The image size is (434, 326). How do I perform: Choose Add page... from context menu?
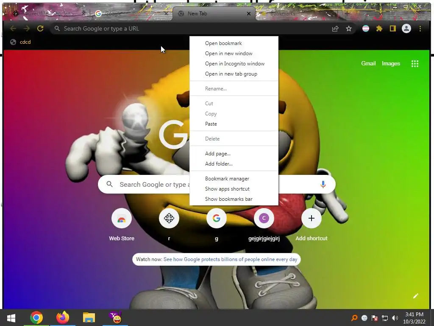(x=234, y=154)
